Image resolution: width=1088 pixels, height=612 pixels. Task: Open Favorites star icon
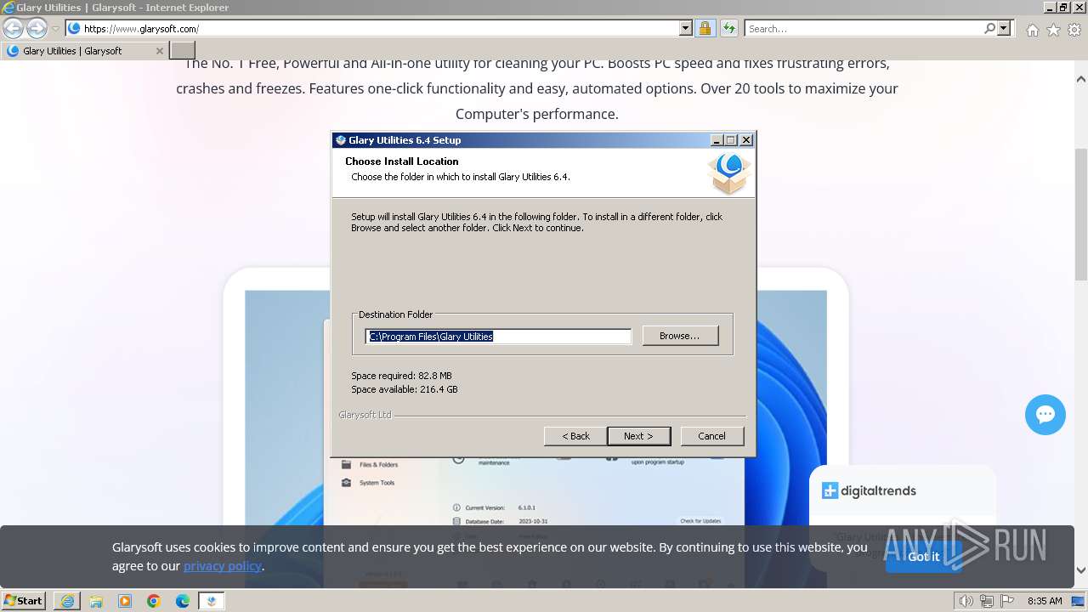point(1053,30)
